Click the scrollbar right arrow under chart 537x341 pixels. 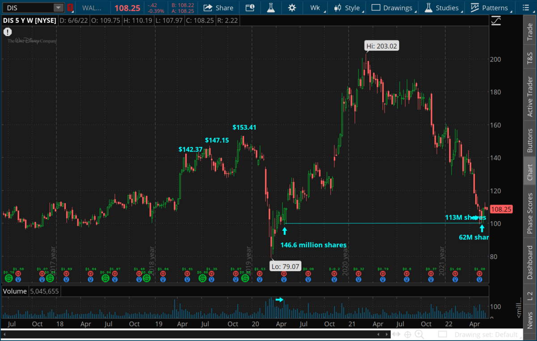coord(387,334)
